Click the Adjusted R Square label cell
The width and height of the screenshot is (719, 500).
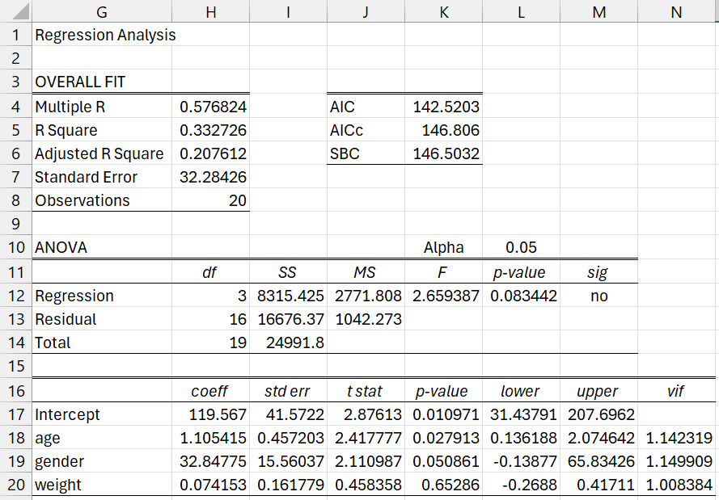click(x=101, y=153)
